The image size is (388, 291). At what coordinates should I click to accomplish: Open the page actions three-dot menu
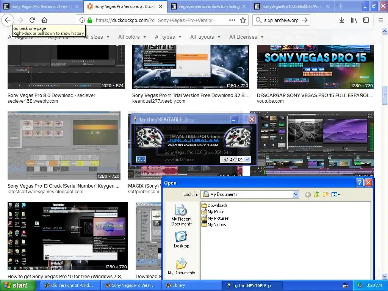click(232, 20)
